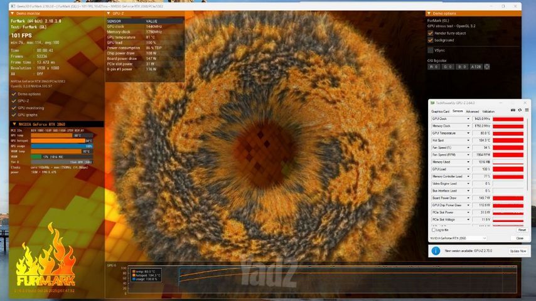Click the G value field of OSI bgcolor
The width and height of the screenshot is (536, 301).
pos(448,66)
